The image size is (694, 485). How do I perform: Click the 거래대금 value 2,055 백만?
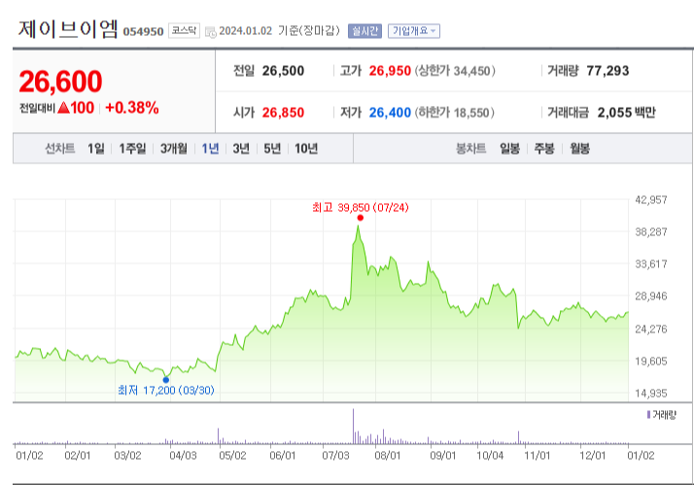pos(626,113)
